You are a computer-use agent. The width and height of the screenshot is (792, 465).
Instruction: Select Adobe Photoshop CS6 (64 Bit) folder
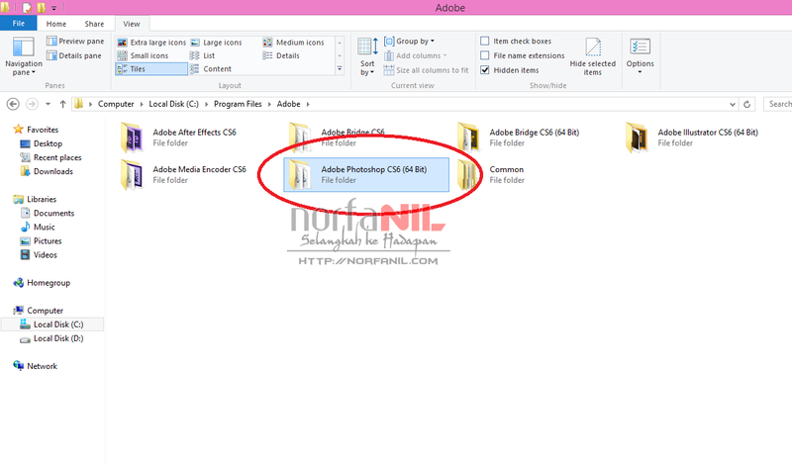click(x=366, y=175)
